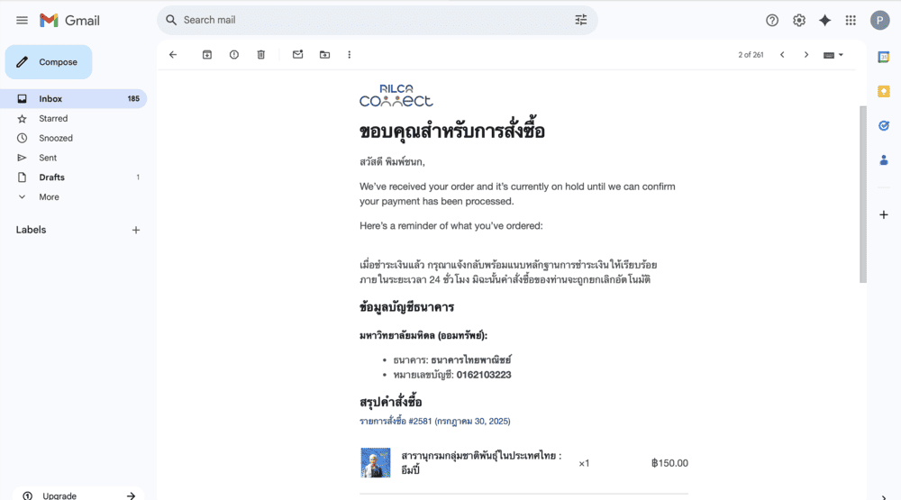Open Settings gear icon
Screen dimensions: 901x500
coord(798,20)
